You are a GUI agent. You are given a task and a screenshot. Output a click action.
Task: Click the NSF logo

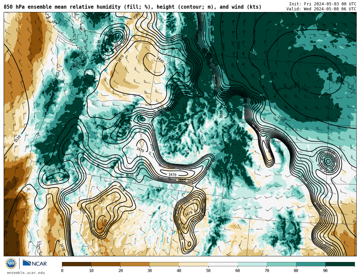click(x=11, y=263)
